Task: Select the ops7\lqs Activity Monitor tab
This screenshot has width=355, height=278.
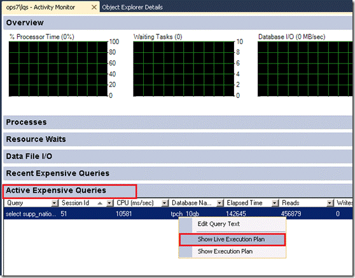Action: [x=41, y=7]
